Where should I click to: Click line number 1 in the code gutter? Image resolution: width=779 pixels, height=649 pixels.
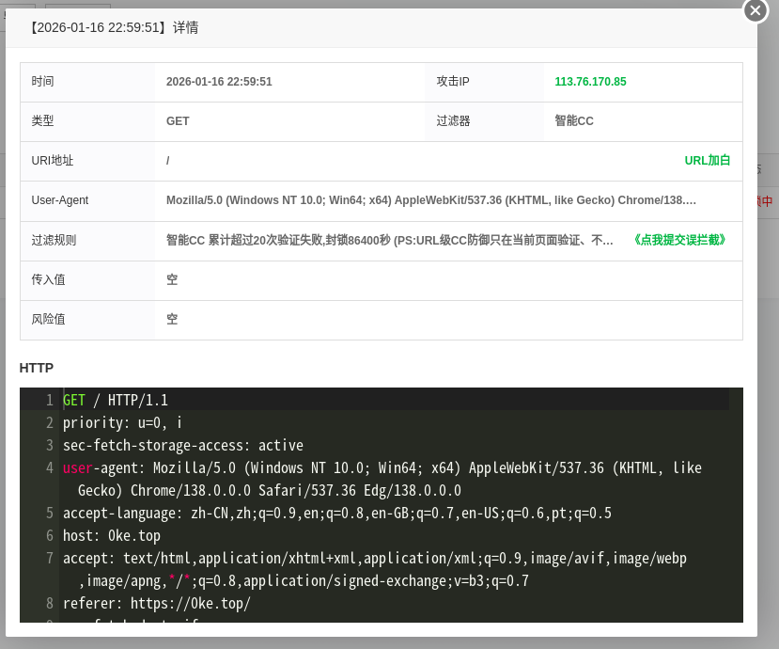(50, 400)
